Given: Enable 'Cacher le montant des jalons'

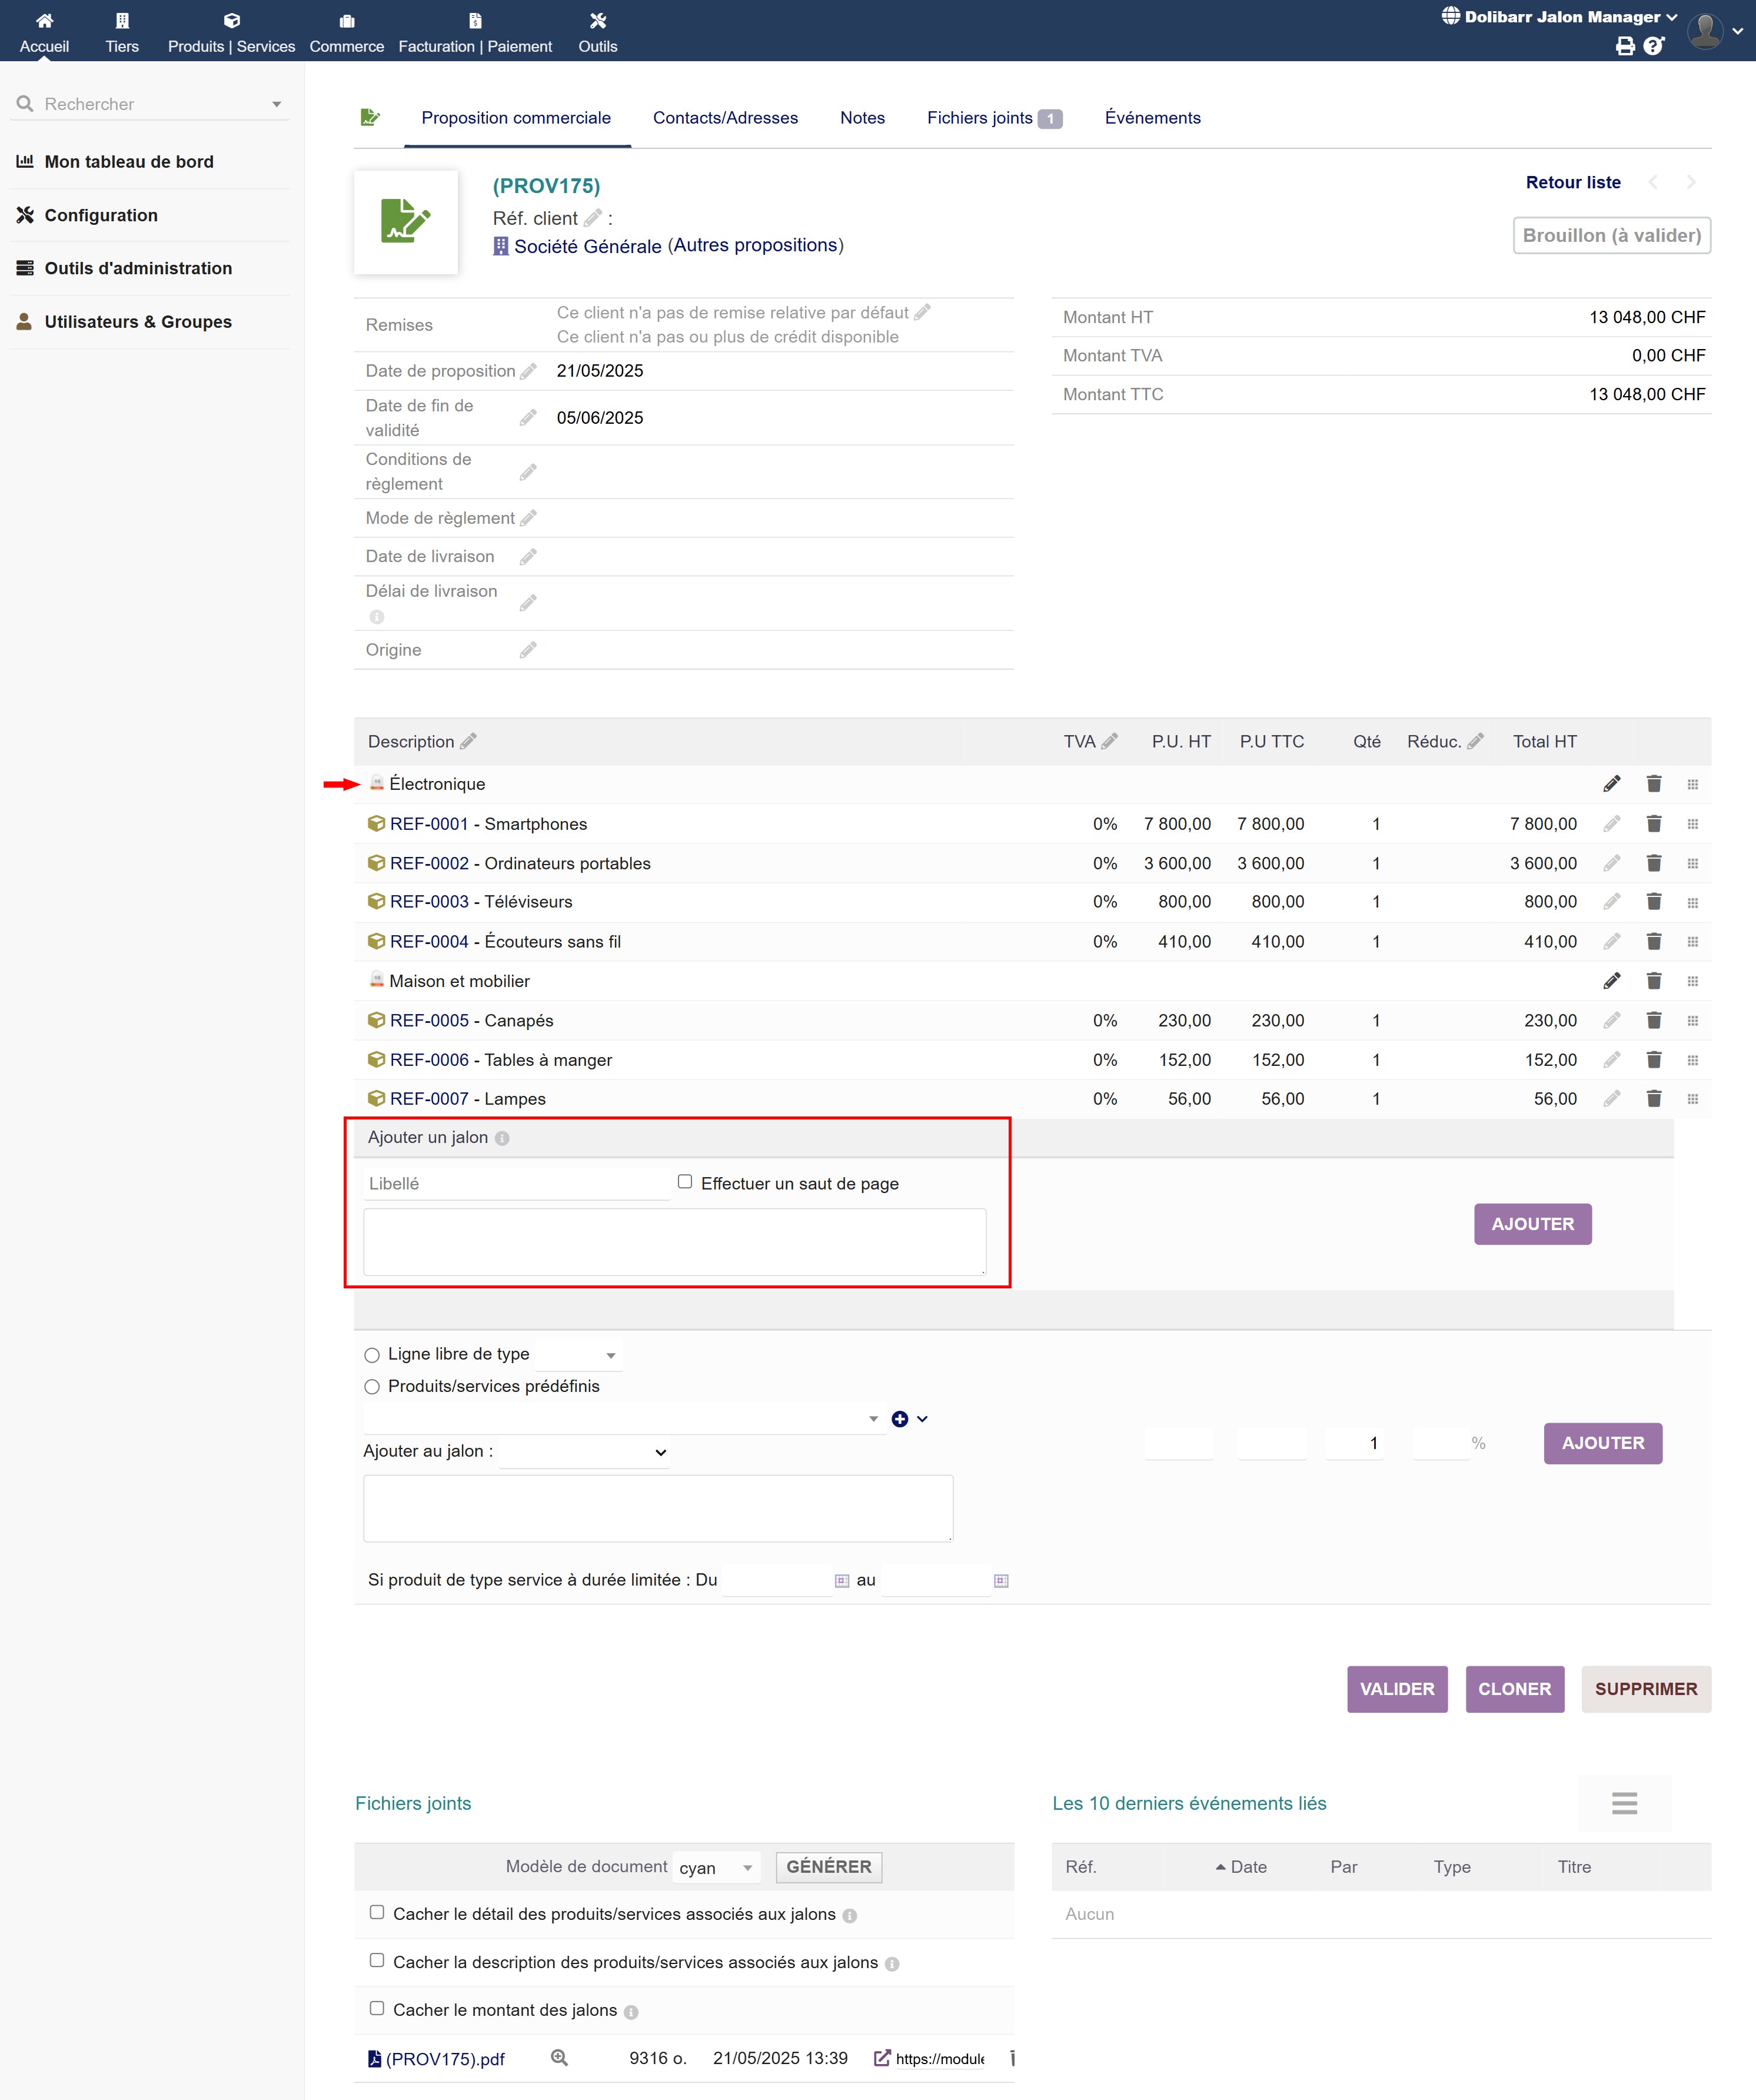Looking at the screenshot, I should coord(377,2009).
